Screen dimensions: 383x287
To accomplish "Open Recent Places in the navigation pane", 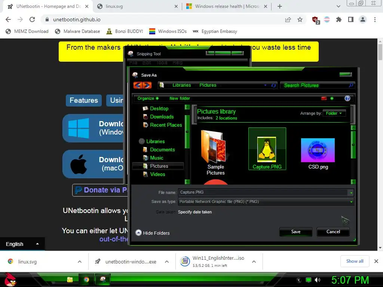I will tap(166, 125).
